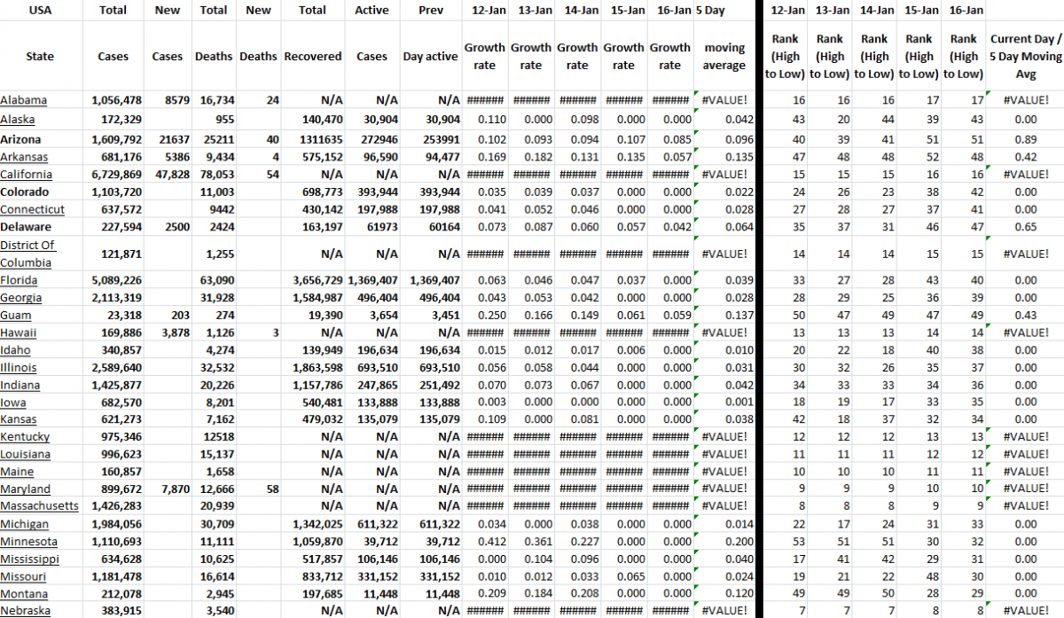Click the Hawaii state link
1064x618 pixels.
point(19,332)
